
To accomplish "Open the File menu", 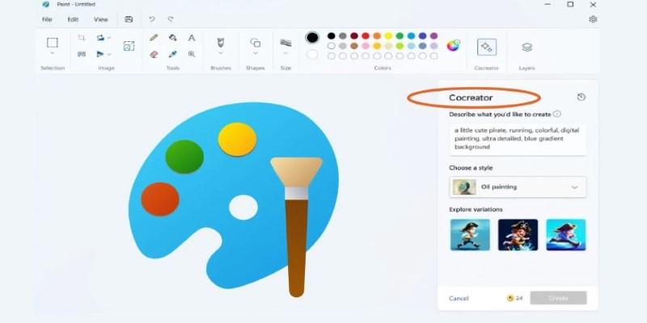I will [47, 19].
